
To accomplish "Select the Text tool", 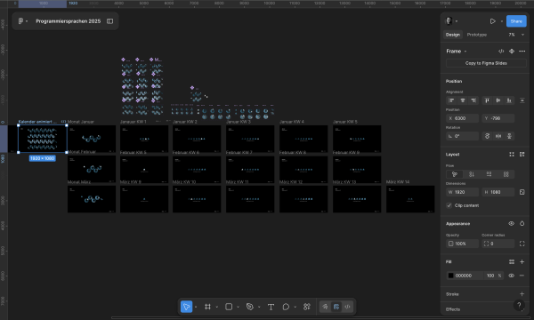I will coord(271,307).
